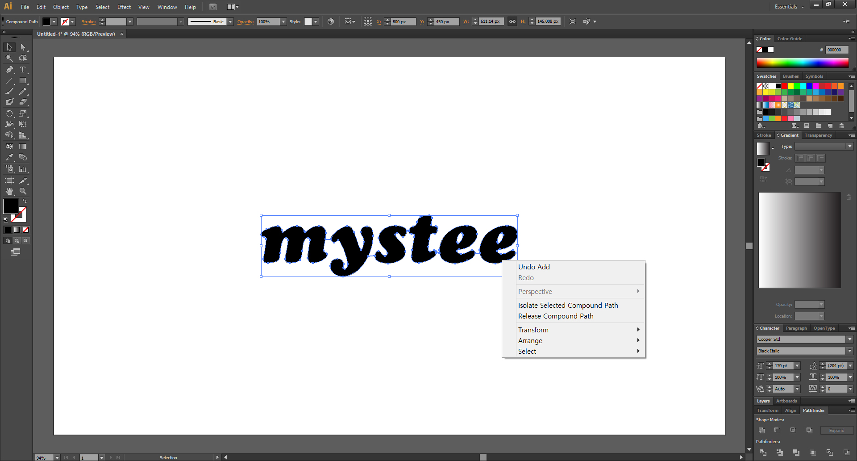
Task: Click the Change Screen Mode icon
Action: coord(16,252)
